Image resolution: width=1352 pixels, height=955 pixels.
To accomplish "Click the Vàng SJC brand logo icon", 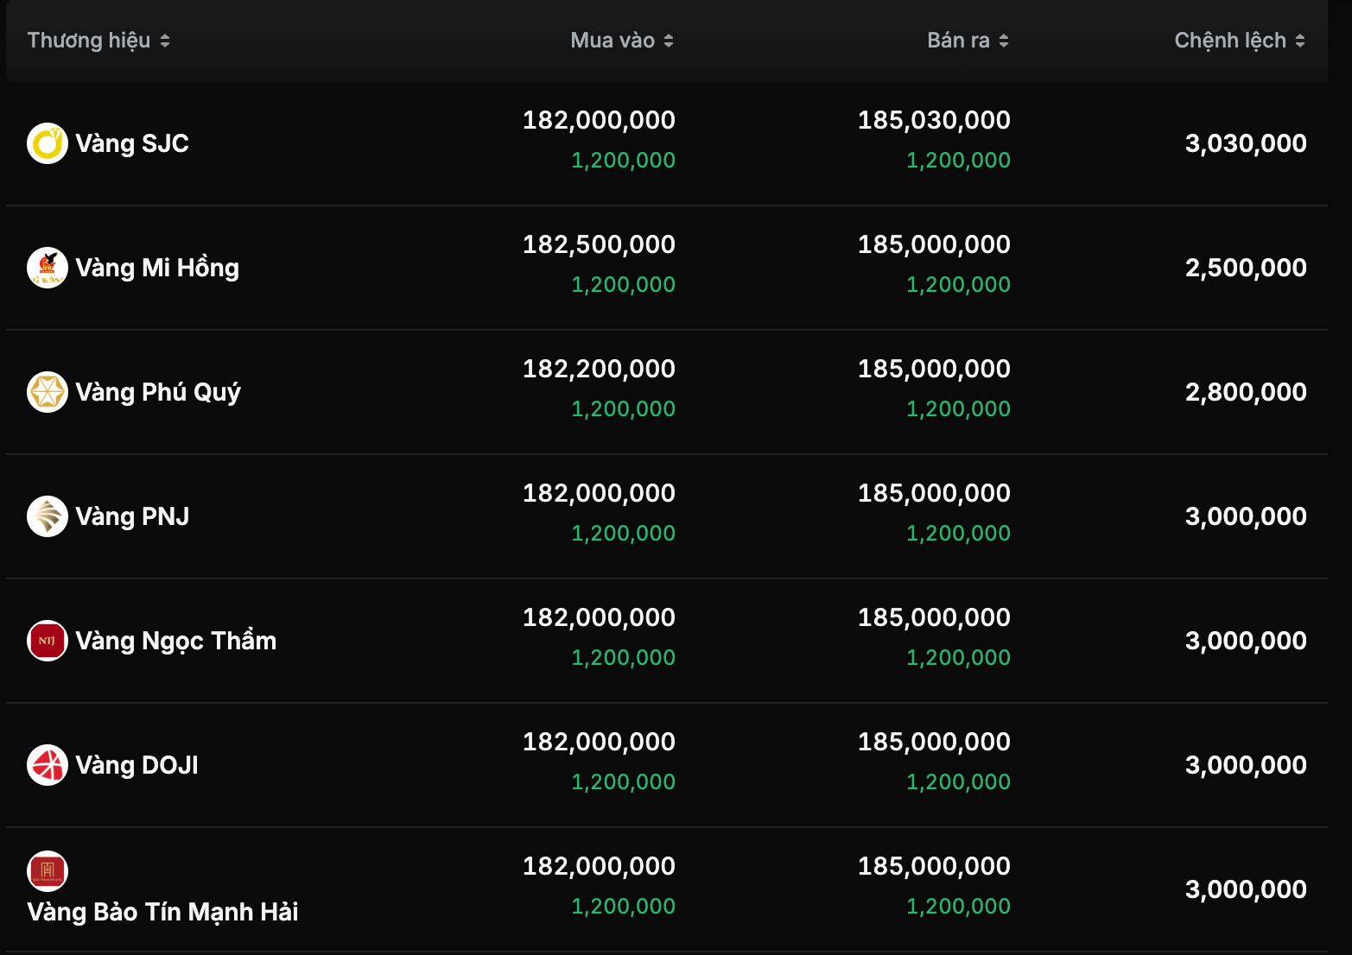I will tap(48, 143).
